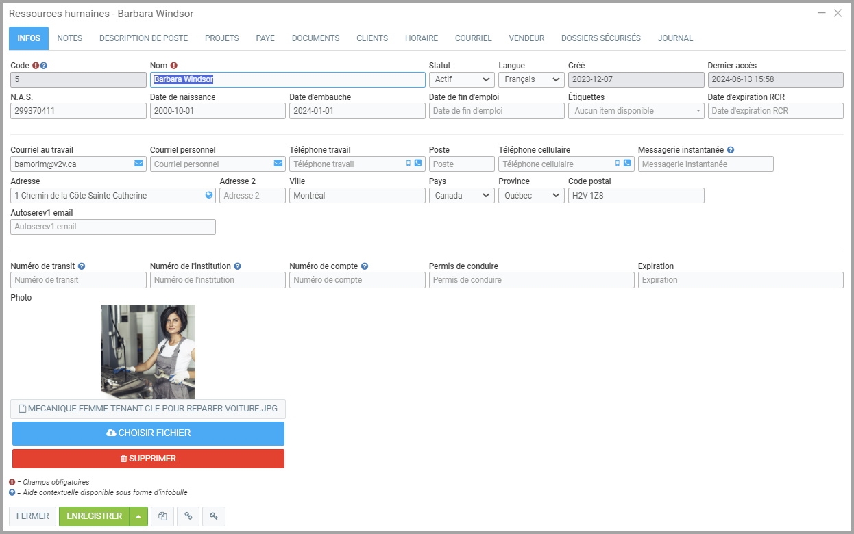Click the copy/duplicate icon button
The height and width of the screenshot is (534, 854).
162,516
